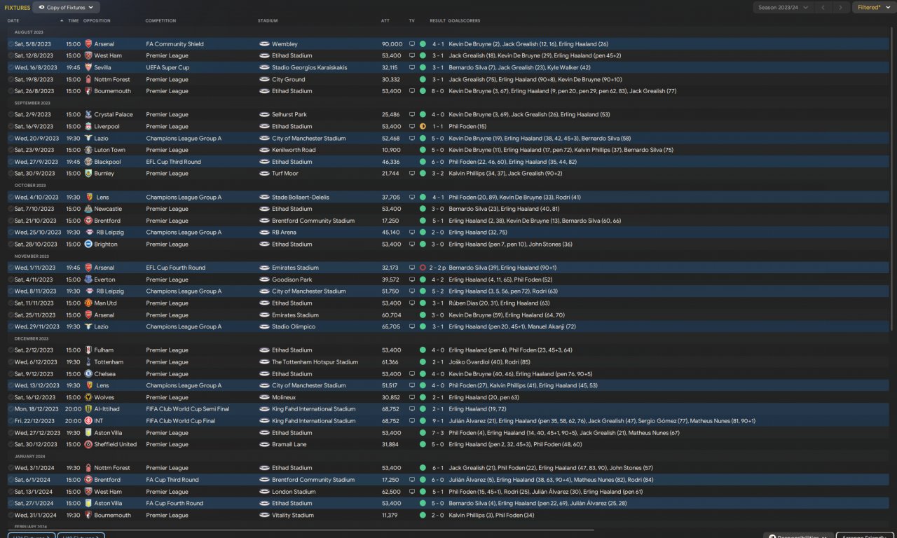897x538 pixels.
Task: Click the Tottenham club badge
Action: [88, 362]
